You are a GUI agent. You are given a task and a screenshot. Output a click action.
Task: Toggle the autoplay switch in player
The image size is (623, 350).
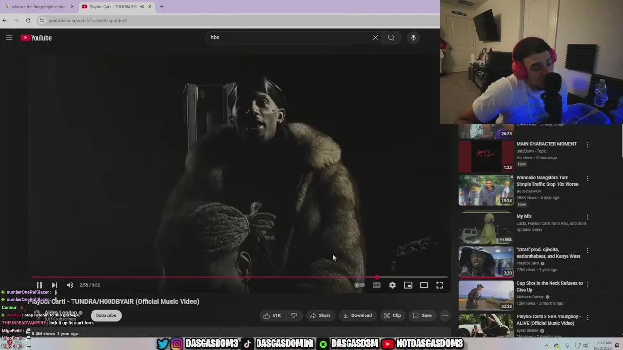point(360,285)
